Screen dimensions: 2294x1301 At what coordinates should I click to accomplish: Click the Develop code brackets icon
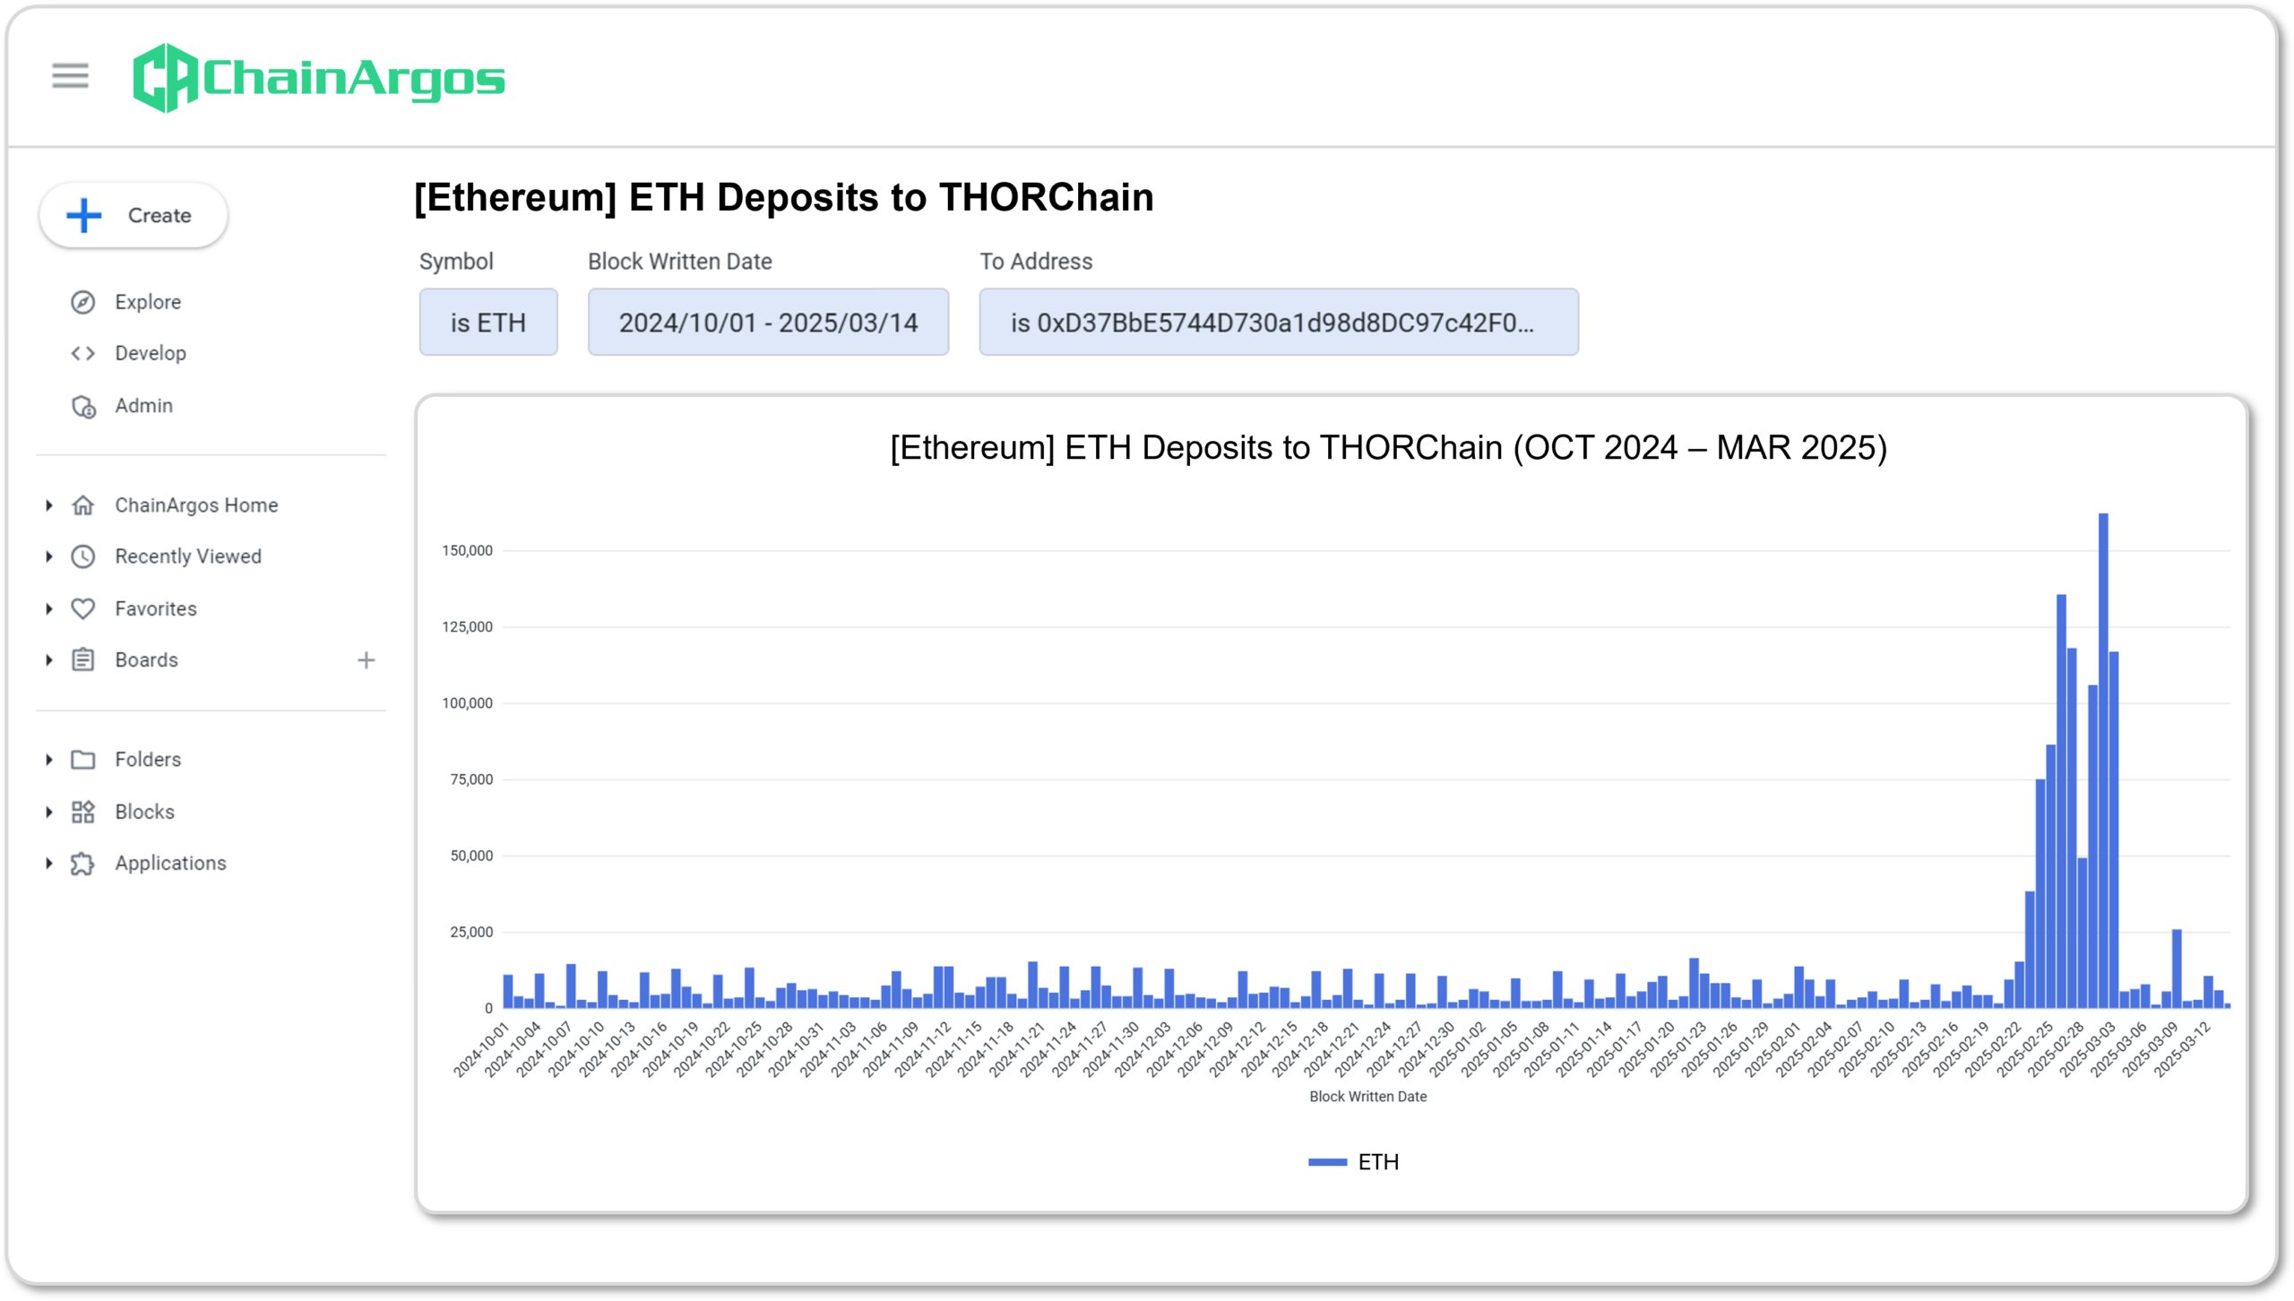tap(83, 354)
